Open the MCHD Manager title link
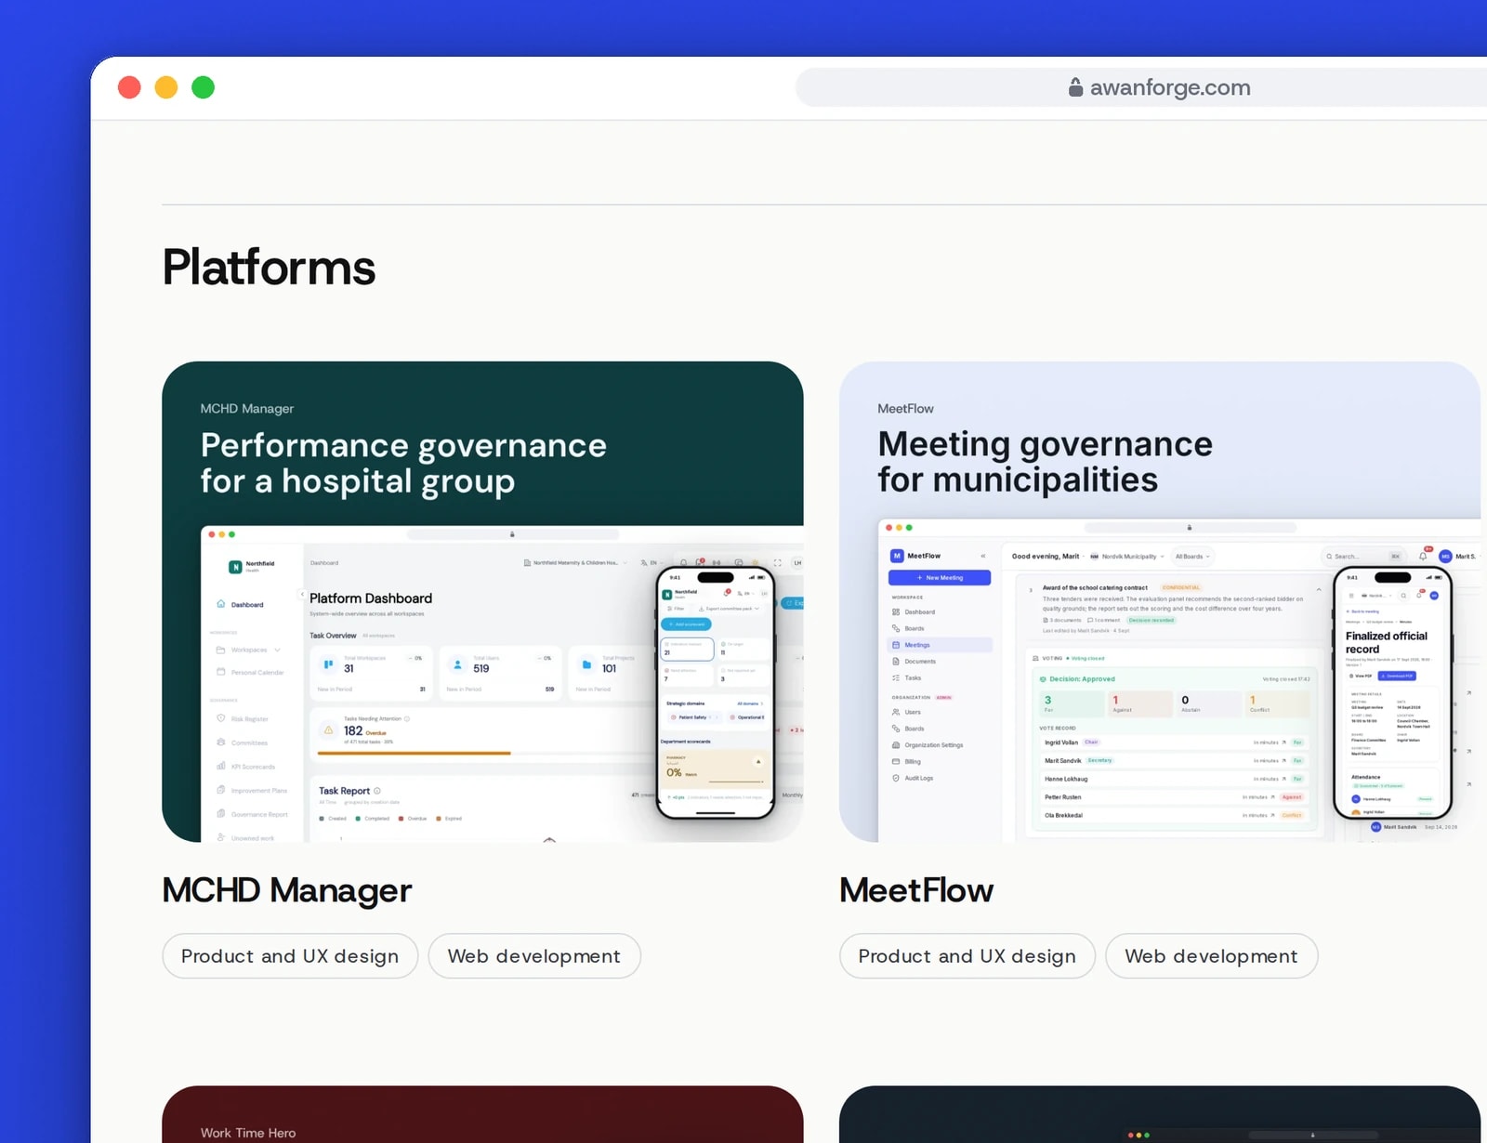1487x1143 pixels. [x=286, y=890]
